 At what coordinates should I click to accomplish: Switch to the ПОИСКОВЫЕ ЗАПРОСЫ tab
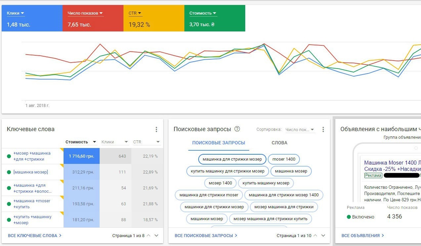tap(219, 143)
